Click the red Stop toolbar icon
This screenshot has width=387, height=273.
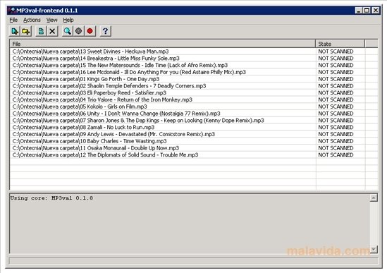point(90,31)
